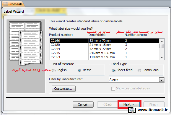Choose Sheet feed label type
Image resolution: width=171 pixels, height=115 pixels.
click(x=113, y=71)
